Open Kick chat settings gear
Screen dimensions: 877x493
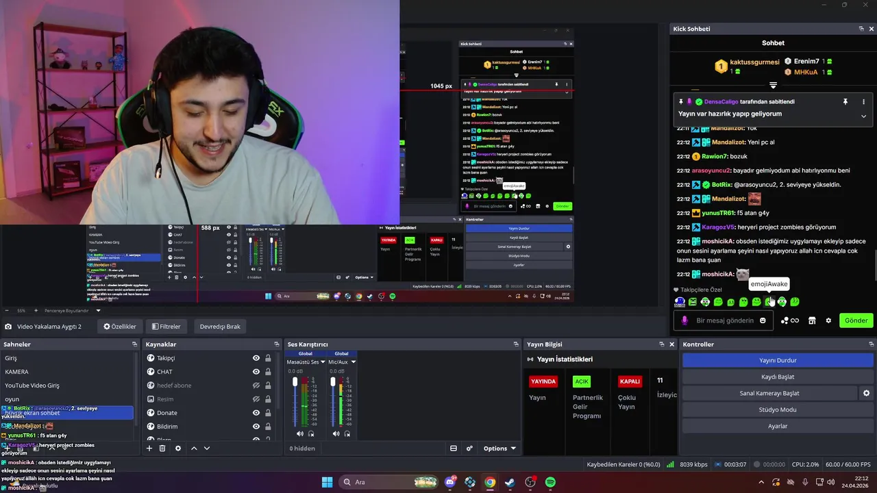[x=828, y=320]
